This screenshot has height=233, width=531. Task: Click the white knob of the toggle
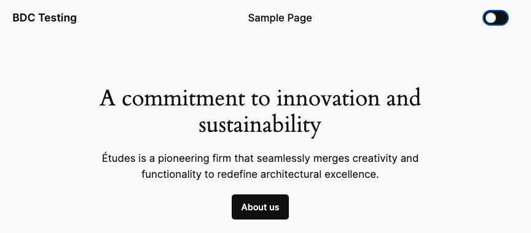pyautogui.click(x=490, y=18)
